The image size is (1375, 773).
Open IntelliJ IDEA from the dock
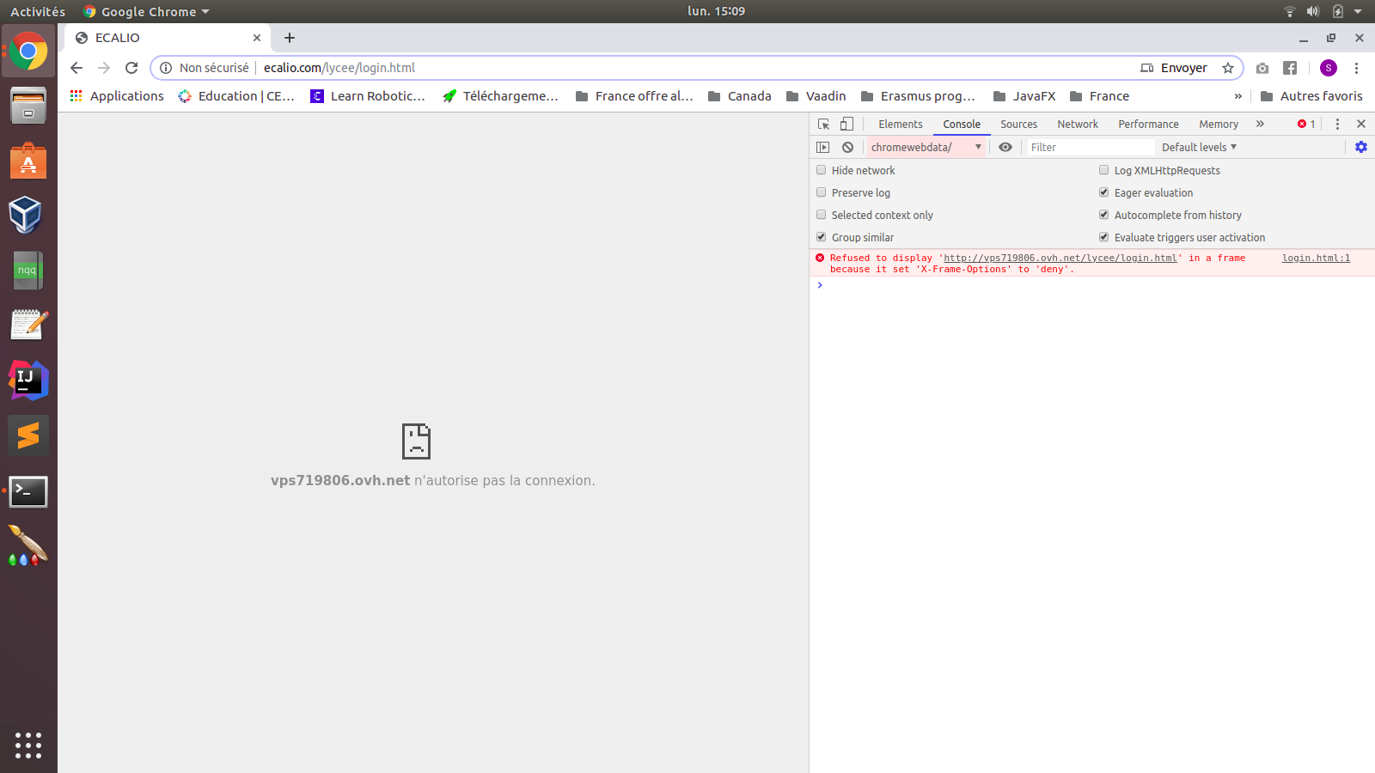(28, 380)
